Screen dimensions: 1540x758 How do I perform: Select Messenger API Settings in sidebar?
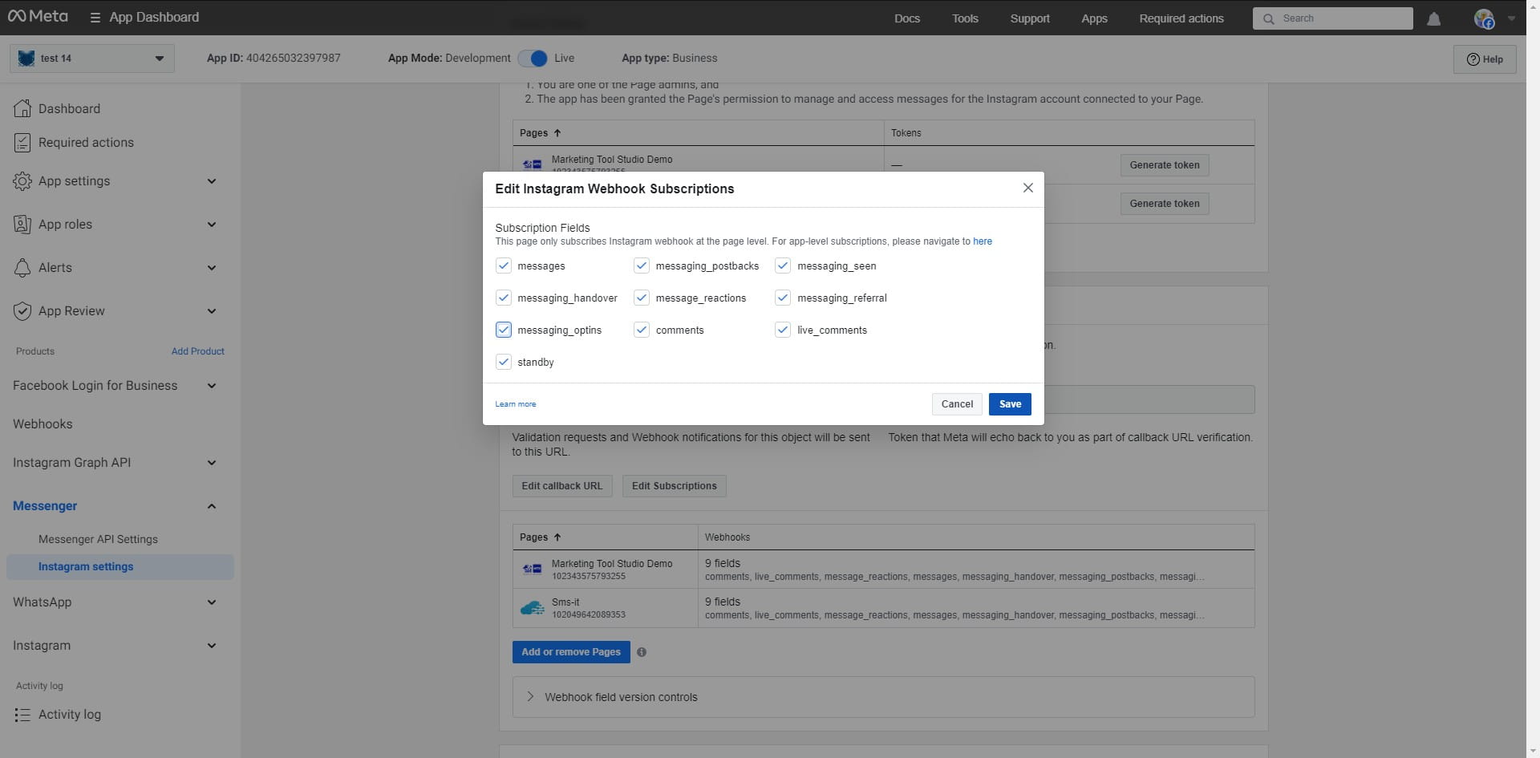point(98,539)
